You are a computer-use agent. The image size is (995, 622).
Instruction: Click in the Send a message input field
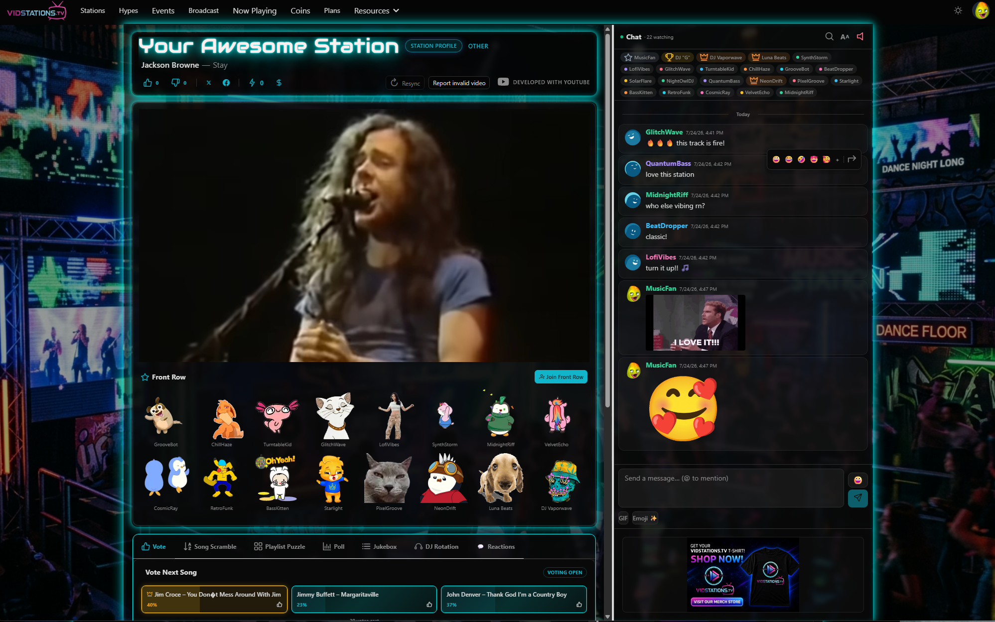click(731, 488)
